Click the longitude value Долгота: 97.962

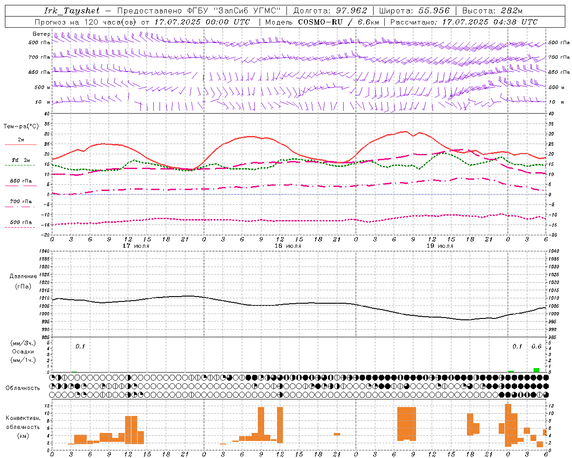[x=330, y=11]
